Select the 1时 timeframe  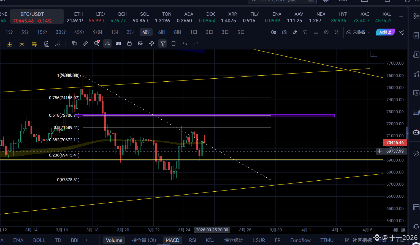[114, 32]
